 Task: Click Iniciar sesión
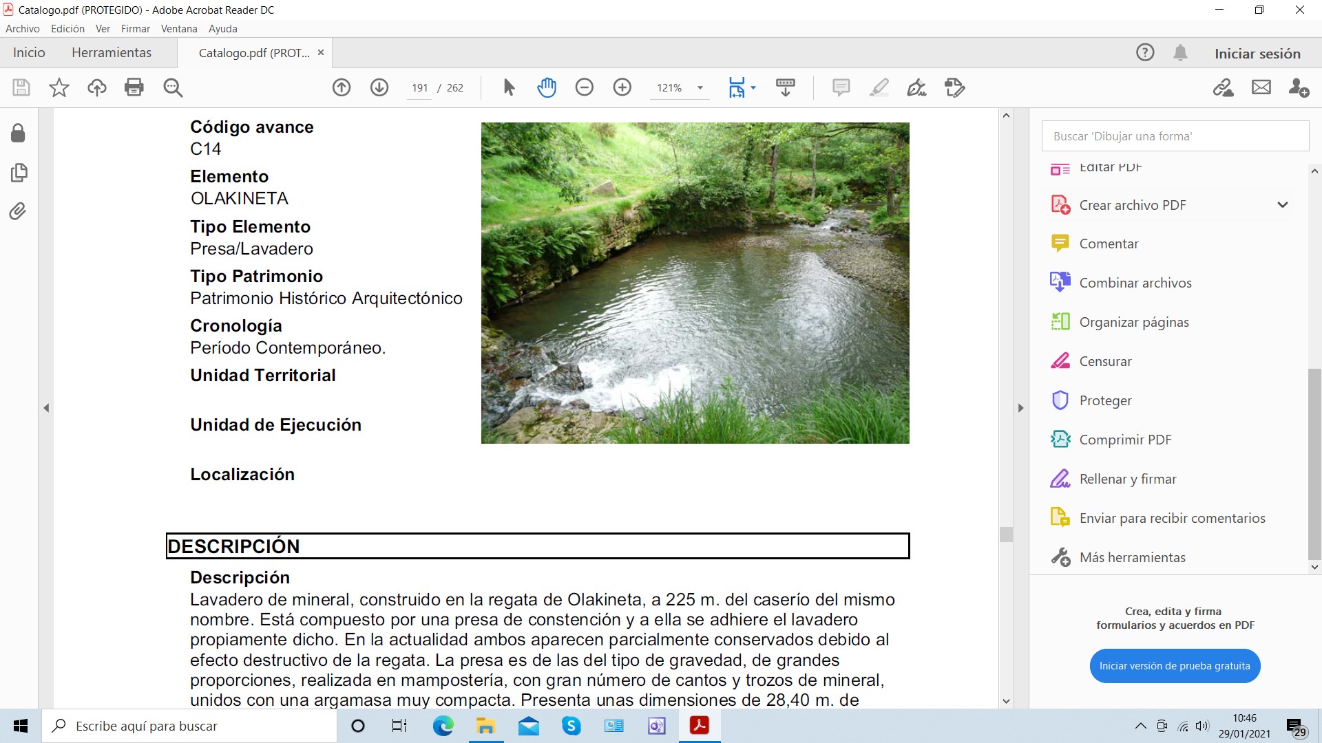pos(1257,54)
